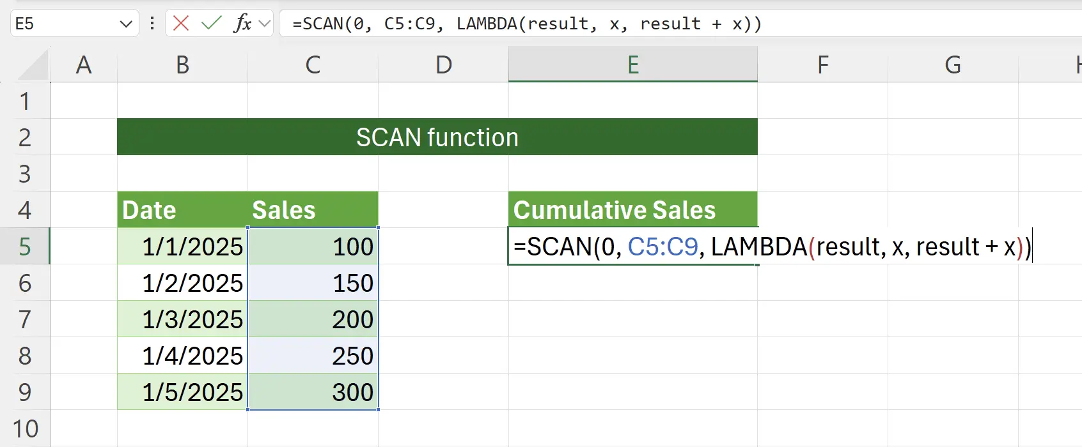Click empty cell A1
The height and width of the screenshot is (447, 1082).
[x=84, y=101]
